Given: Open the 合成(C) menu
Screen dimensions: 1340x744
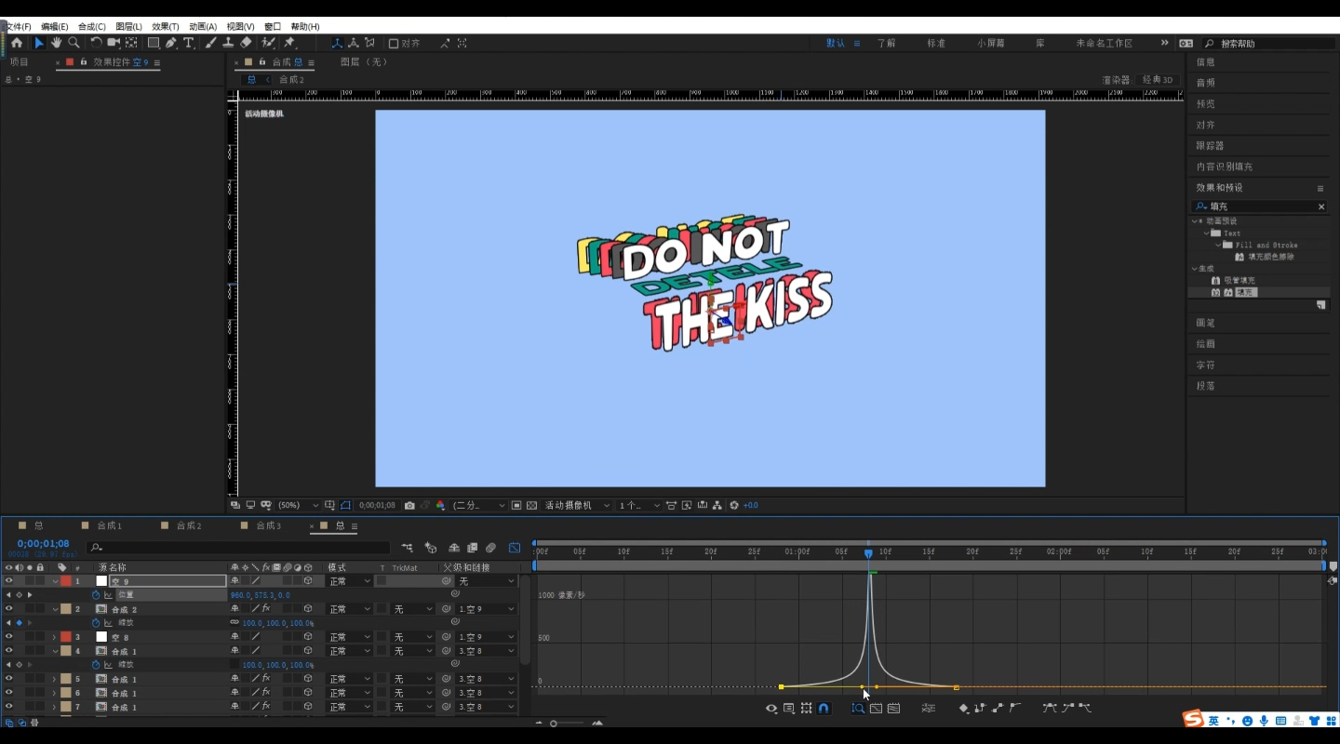Looking at the screenshot, I should (92, 27).
